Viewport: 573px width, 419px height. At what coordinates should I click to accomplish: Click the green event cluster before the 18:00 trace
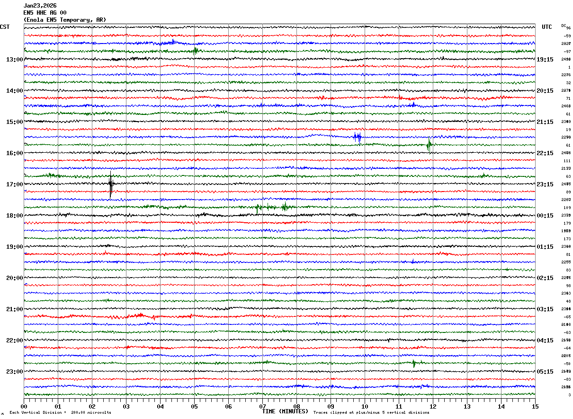[x=272, y=207]
